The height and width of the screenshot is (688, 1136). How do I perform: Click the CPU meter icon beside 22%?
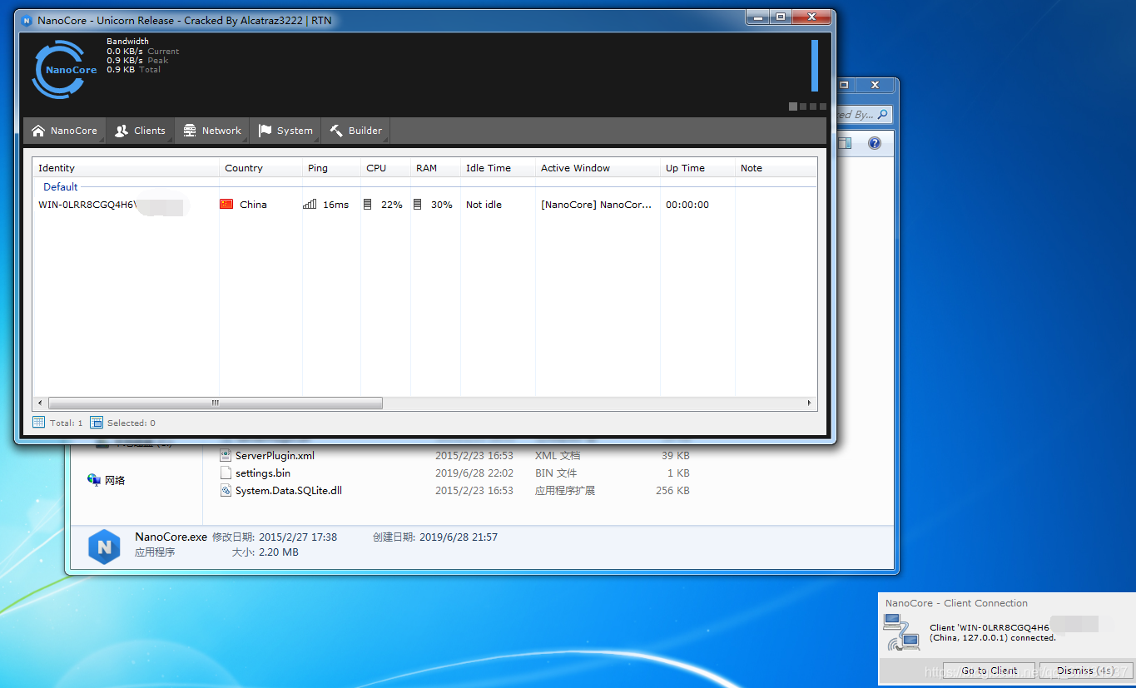(x=368, y=204)
